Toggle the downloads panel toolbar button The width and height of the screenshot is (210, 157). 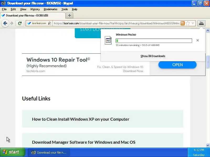click(x=201, y=23)
